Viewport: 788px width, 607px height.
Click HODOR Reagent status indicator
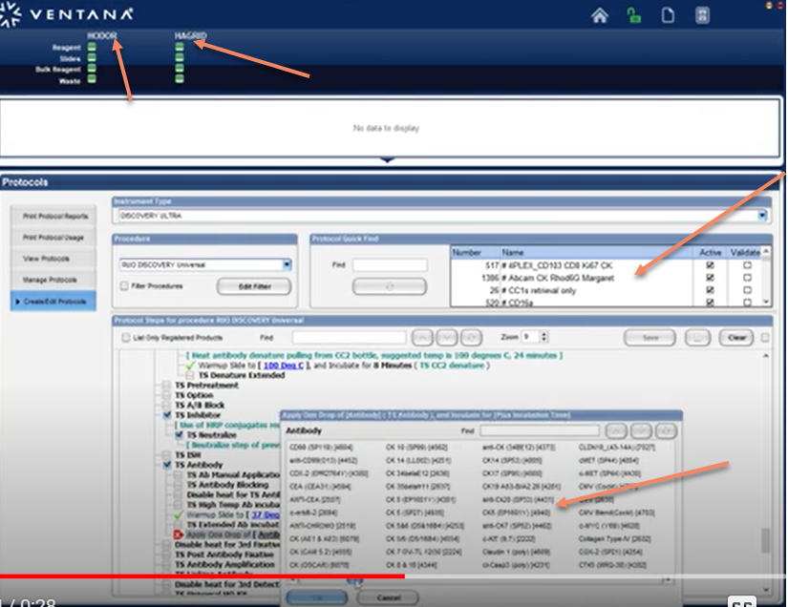92,47
